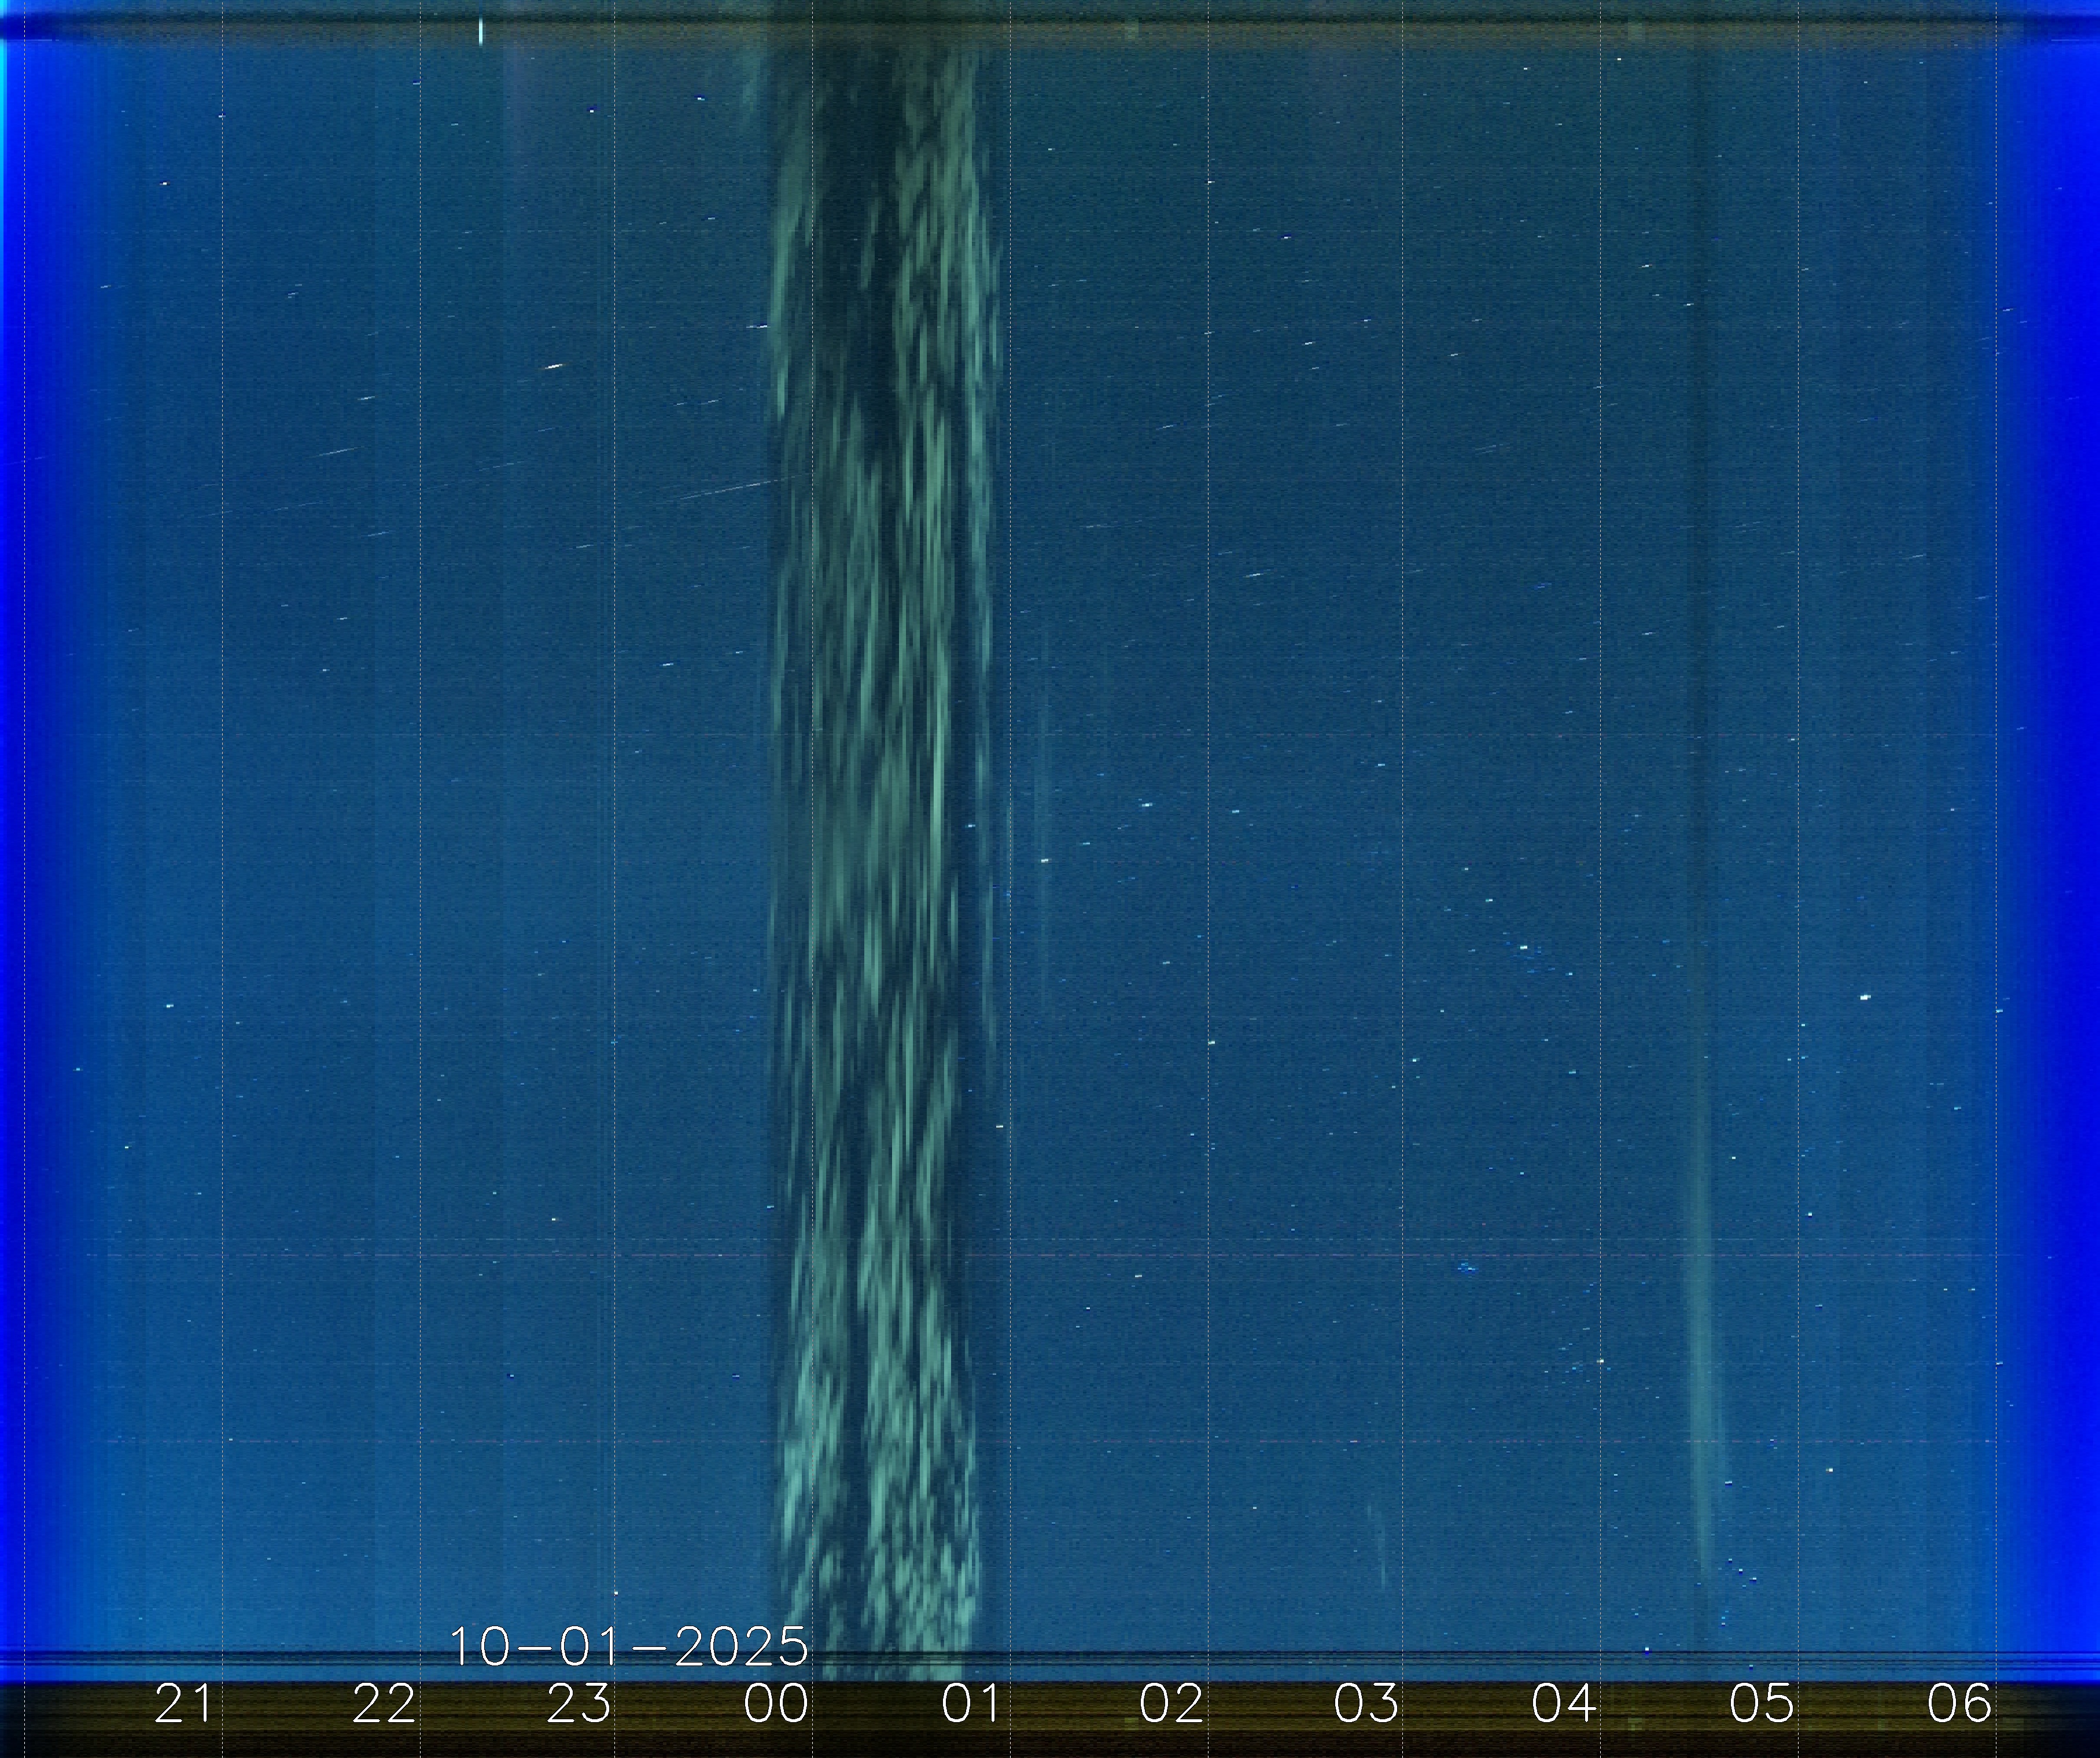
Task: Click the bright slanted star trail above 23
Action: (553, 367)
